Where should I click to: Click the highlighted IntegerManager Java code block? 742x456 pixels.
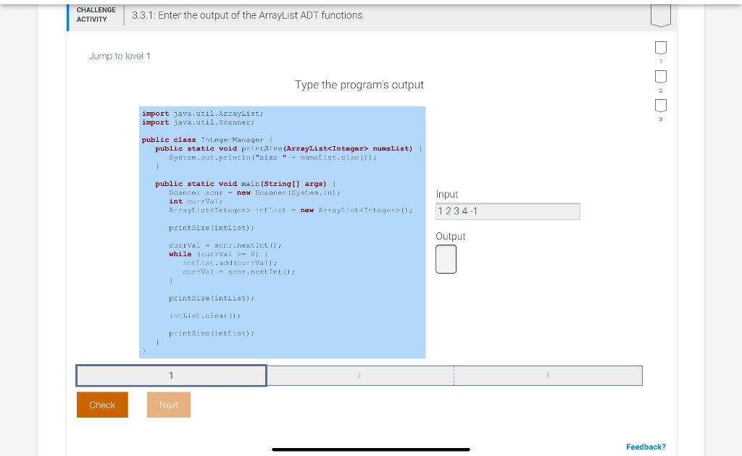click(x=282, y=232)
